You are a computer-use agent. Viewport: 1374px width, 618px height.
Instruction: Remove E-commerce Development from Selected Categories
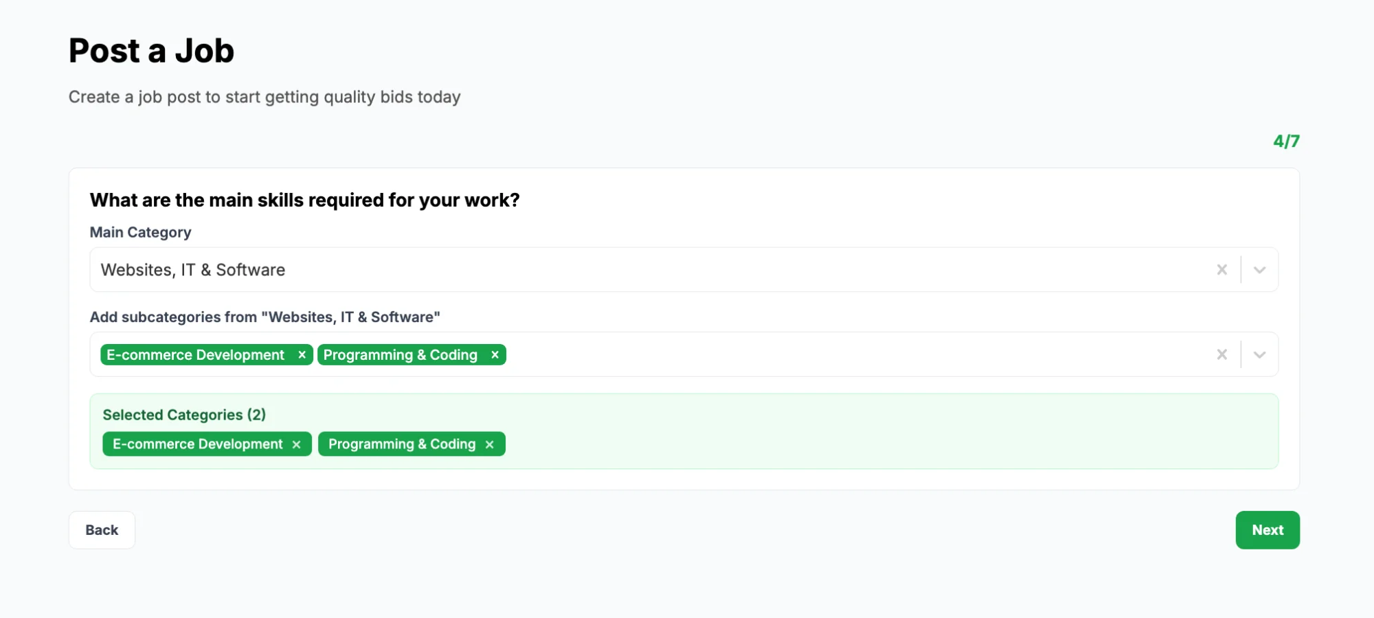pos(297,444)
